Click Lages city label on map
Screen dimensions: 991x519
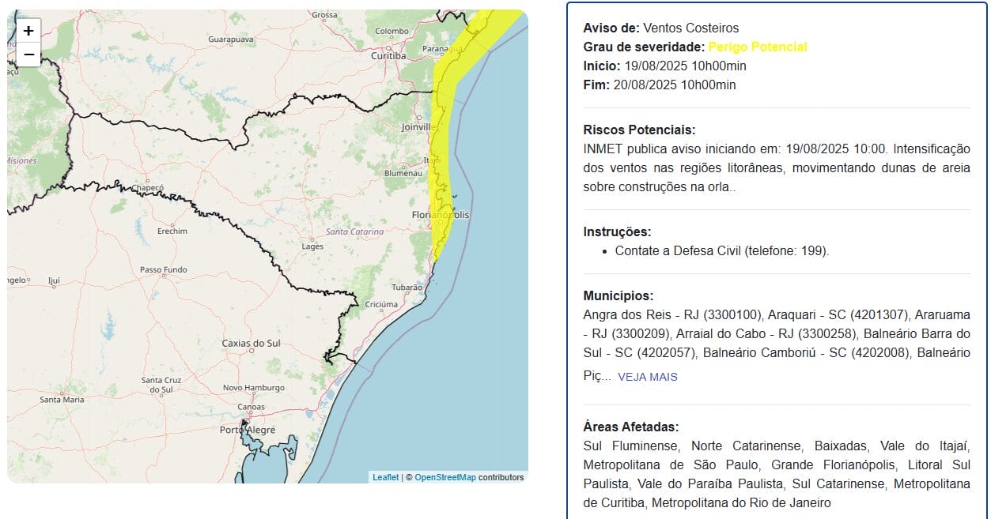pyautogui.click(x=312, y=246)
